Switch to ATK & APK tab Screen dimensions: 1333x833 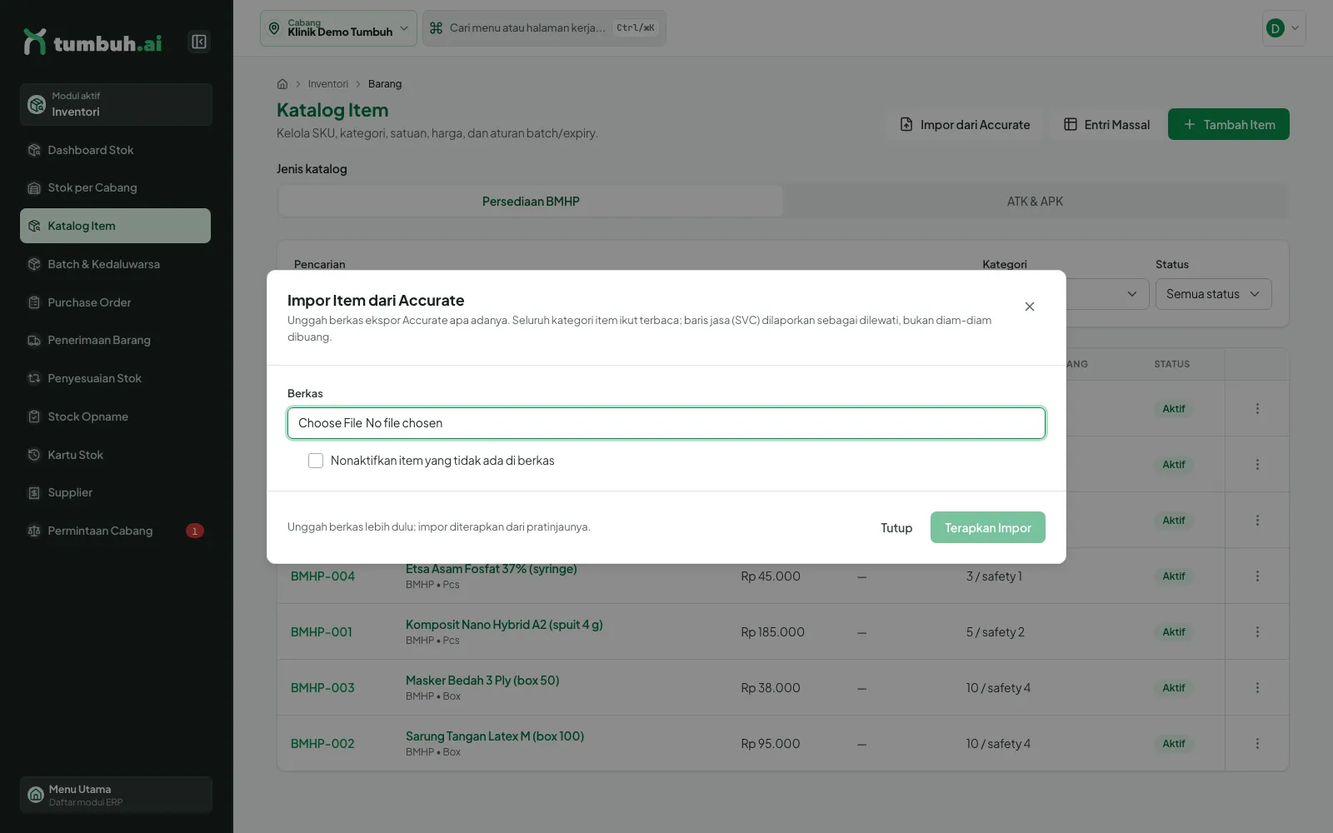pyautogui.click(x=1035, y=202)
